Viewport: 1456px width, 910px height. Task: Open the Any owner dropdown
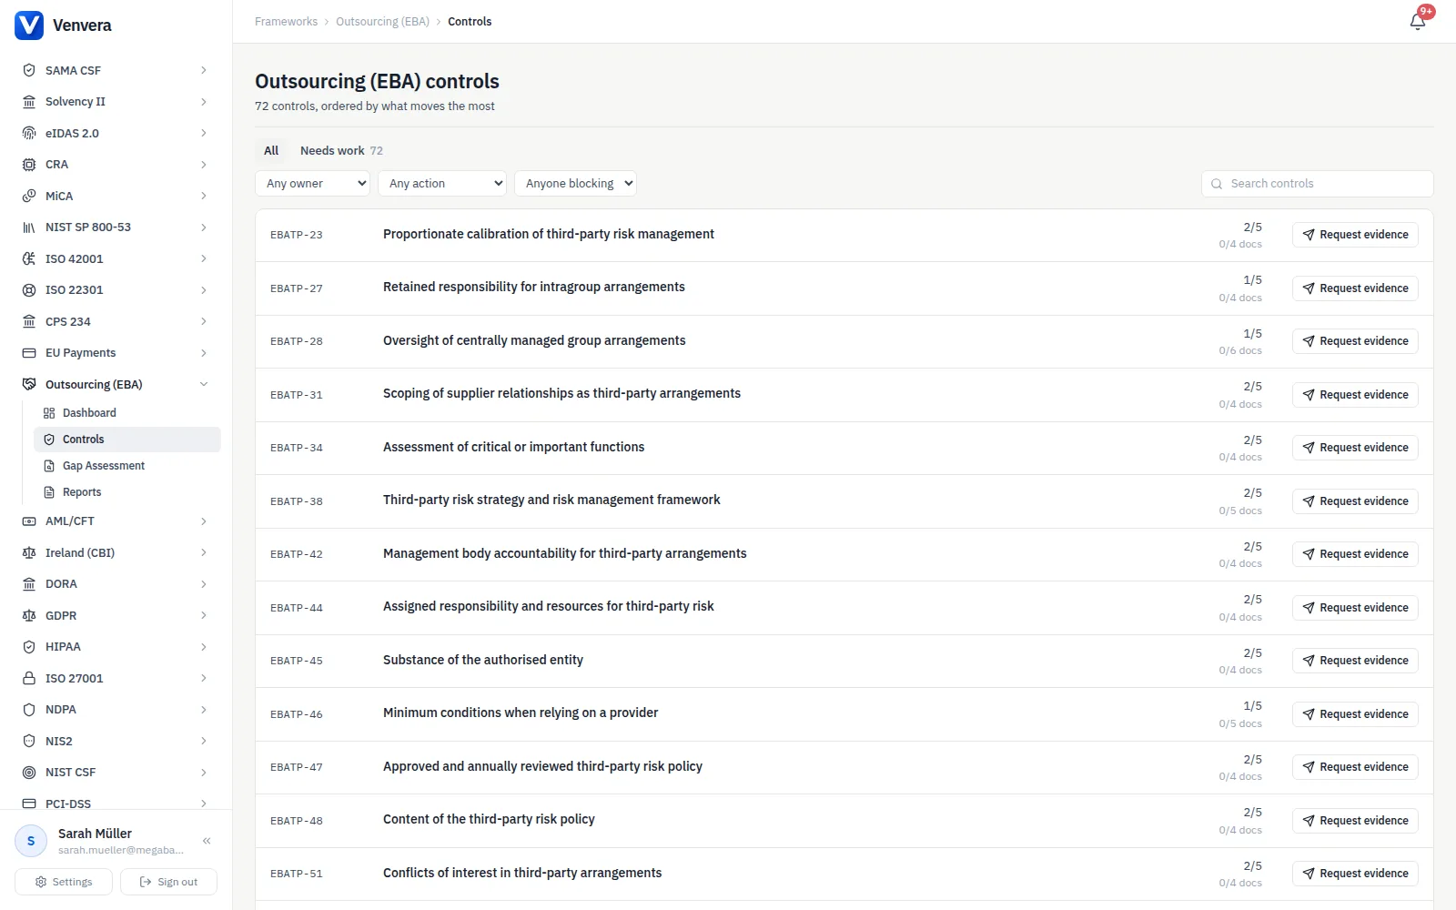click(312, 183)
